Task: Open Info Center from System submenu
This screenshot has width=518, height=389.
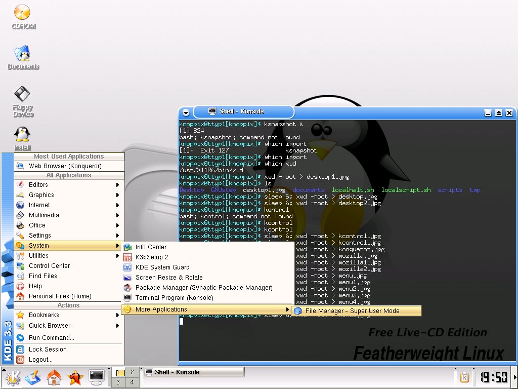Action: click(208, 247)
